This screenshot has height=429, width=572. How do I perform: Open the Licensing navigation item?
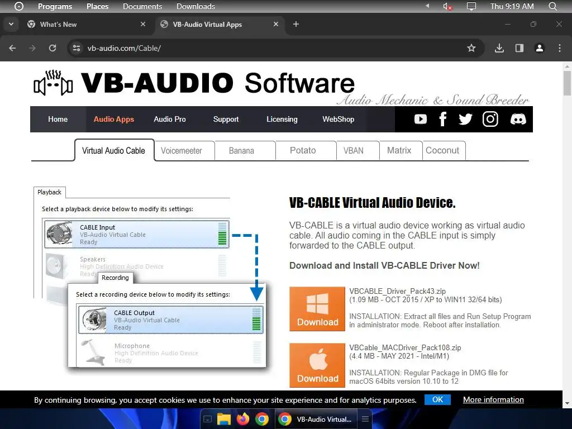click(282, 120)
